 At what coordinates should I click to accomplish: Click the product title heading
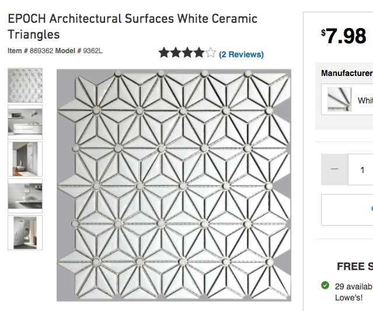133,26
